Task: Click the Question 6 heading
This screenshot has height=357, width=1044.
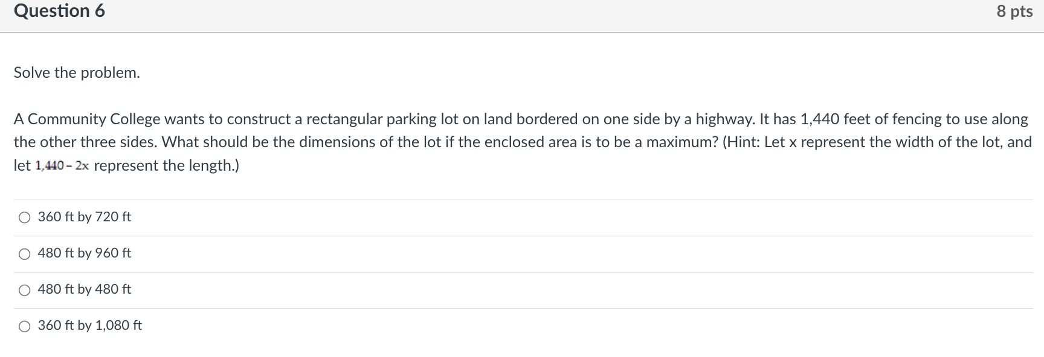Action: tap(59, 11)
